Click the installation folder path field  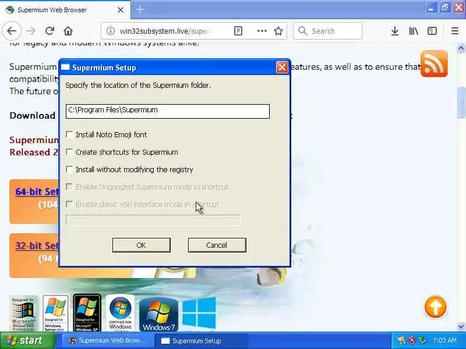[168, 111]
